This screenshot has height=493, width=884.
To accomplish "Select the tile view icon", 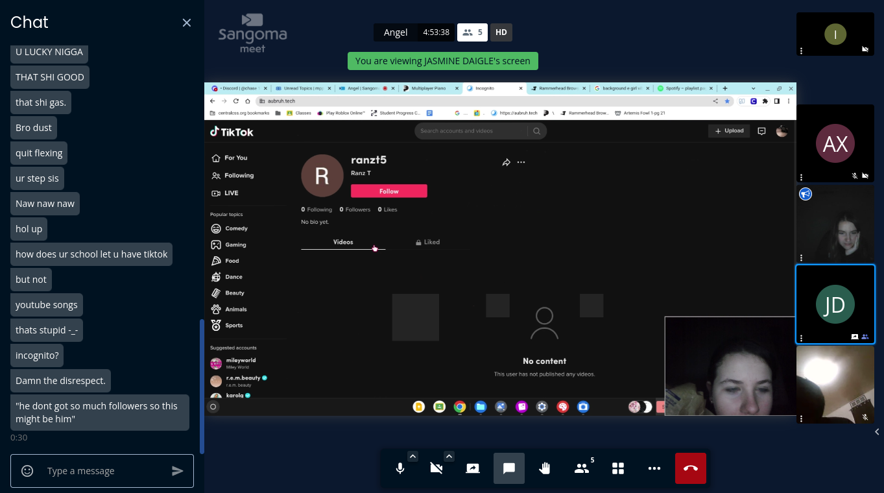I will pos(617,468).
